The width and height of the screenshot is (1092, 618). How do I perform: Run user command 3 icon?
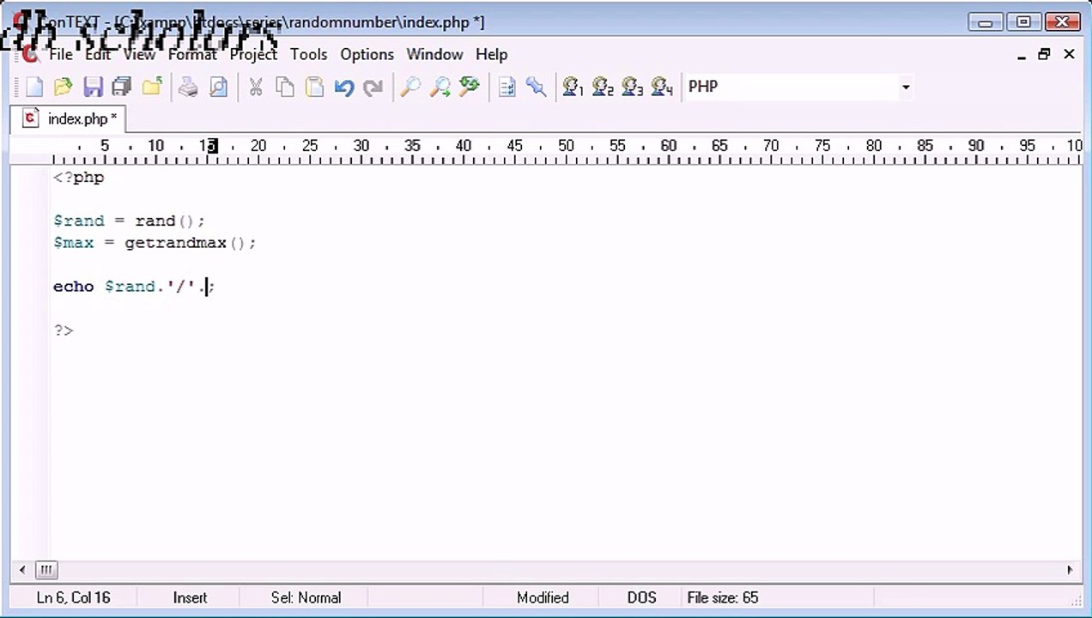tap(632, 87)
